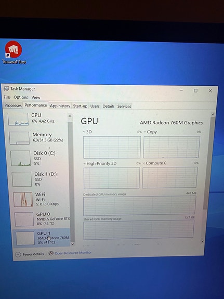Click the sidebar scrollbar down arrow

click(x=72, y=244)
